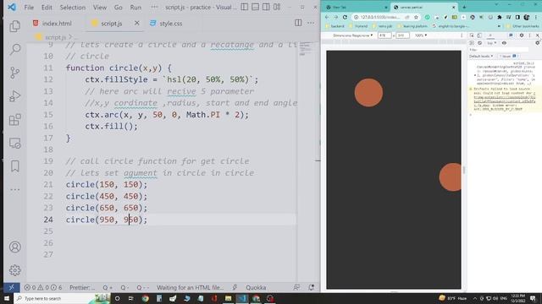
Task: Open top context dropdown in console
Action: click(492, 43)
